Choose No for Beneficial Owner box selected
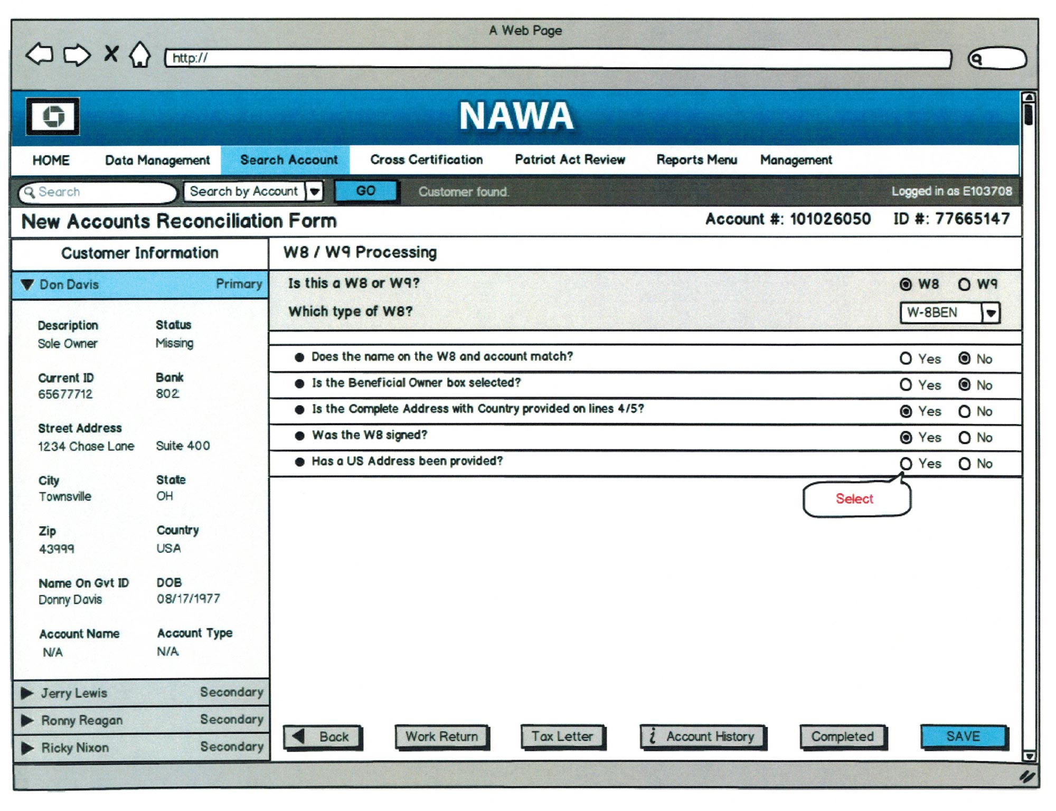Viewport: 1056px width, 811px height. pos(964,385)
